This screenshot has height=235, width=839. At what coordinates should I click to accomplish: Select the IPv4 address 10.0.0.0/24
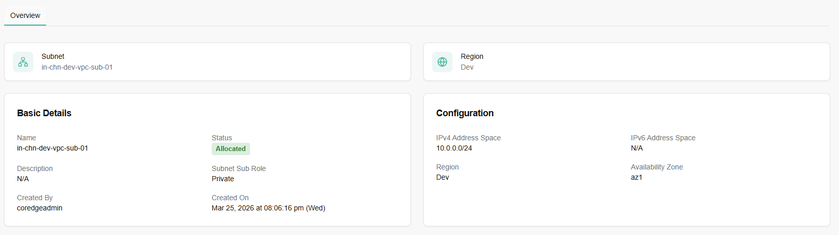click(454, 148)
